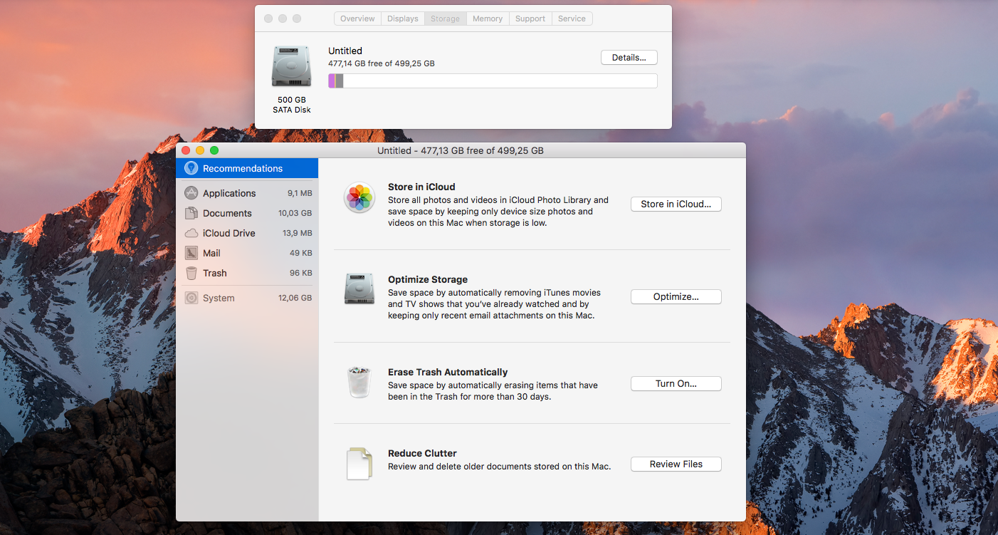Click the 'Reduce Clutter' heading
998x535 pixels.
[422, 453]
